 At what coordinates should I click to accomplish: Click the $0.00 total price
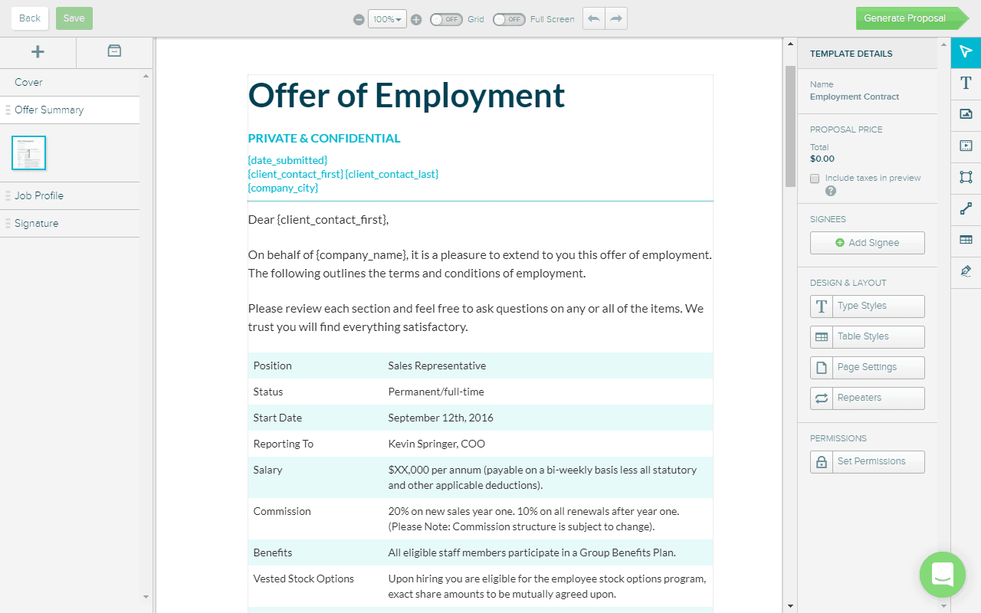822,159
